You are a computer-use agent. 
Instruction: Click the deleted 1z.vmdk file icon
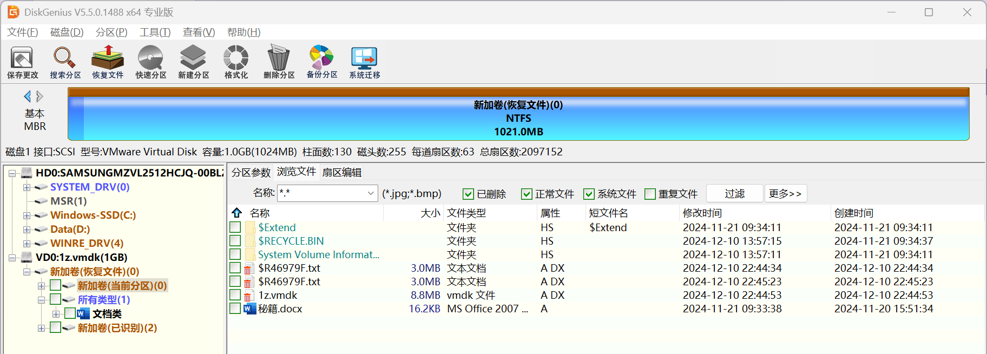[248, 296]
